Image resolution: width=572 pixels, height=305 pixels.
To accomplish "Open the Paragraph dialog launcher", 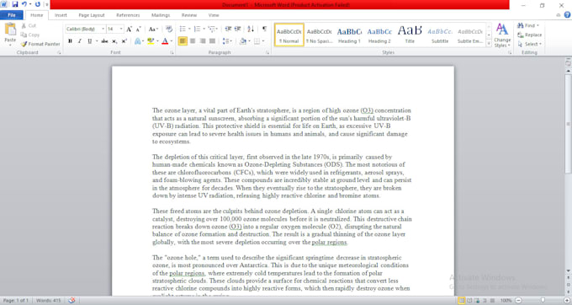I will click(x=267, y=52).
